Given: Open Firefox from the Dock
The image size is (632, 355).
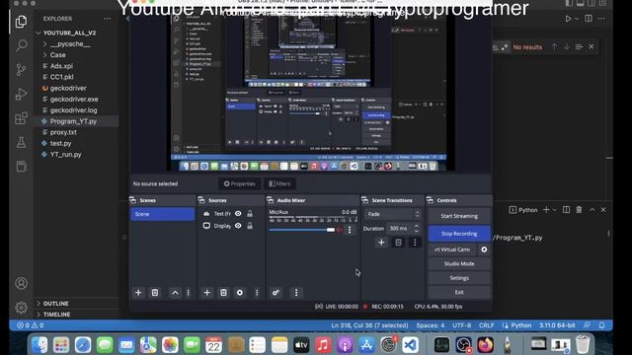Looking at the screenshot, I should (485, 345).
